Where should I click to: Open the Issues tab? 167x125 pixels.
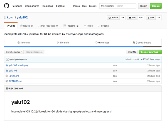tap(26, 26)
